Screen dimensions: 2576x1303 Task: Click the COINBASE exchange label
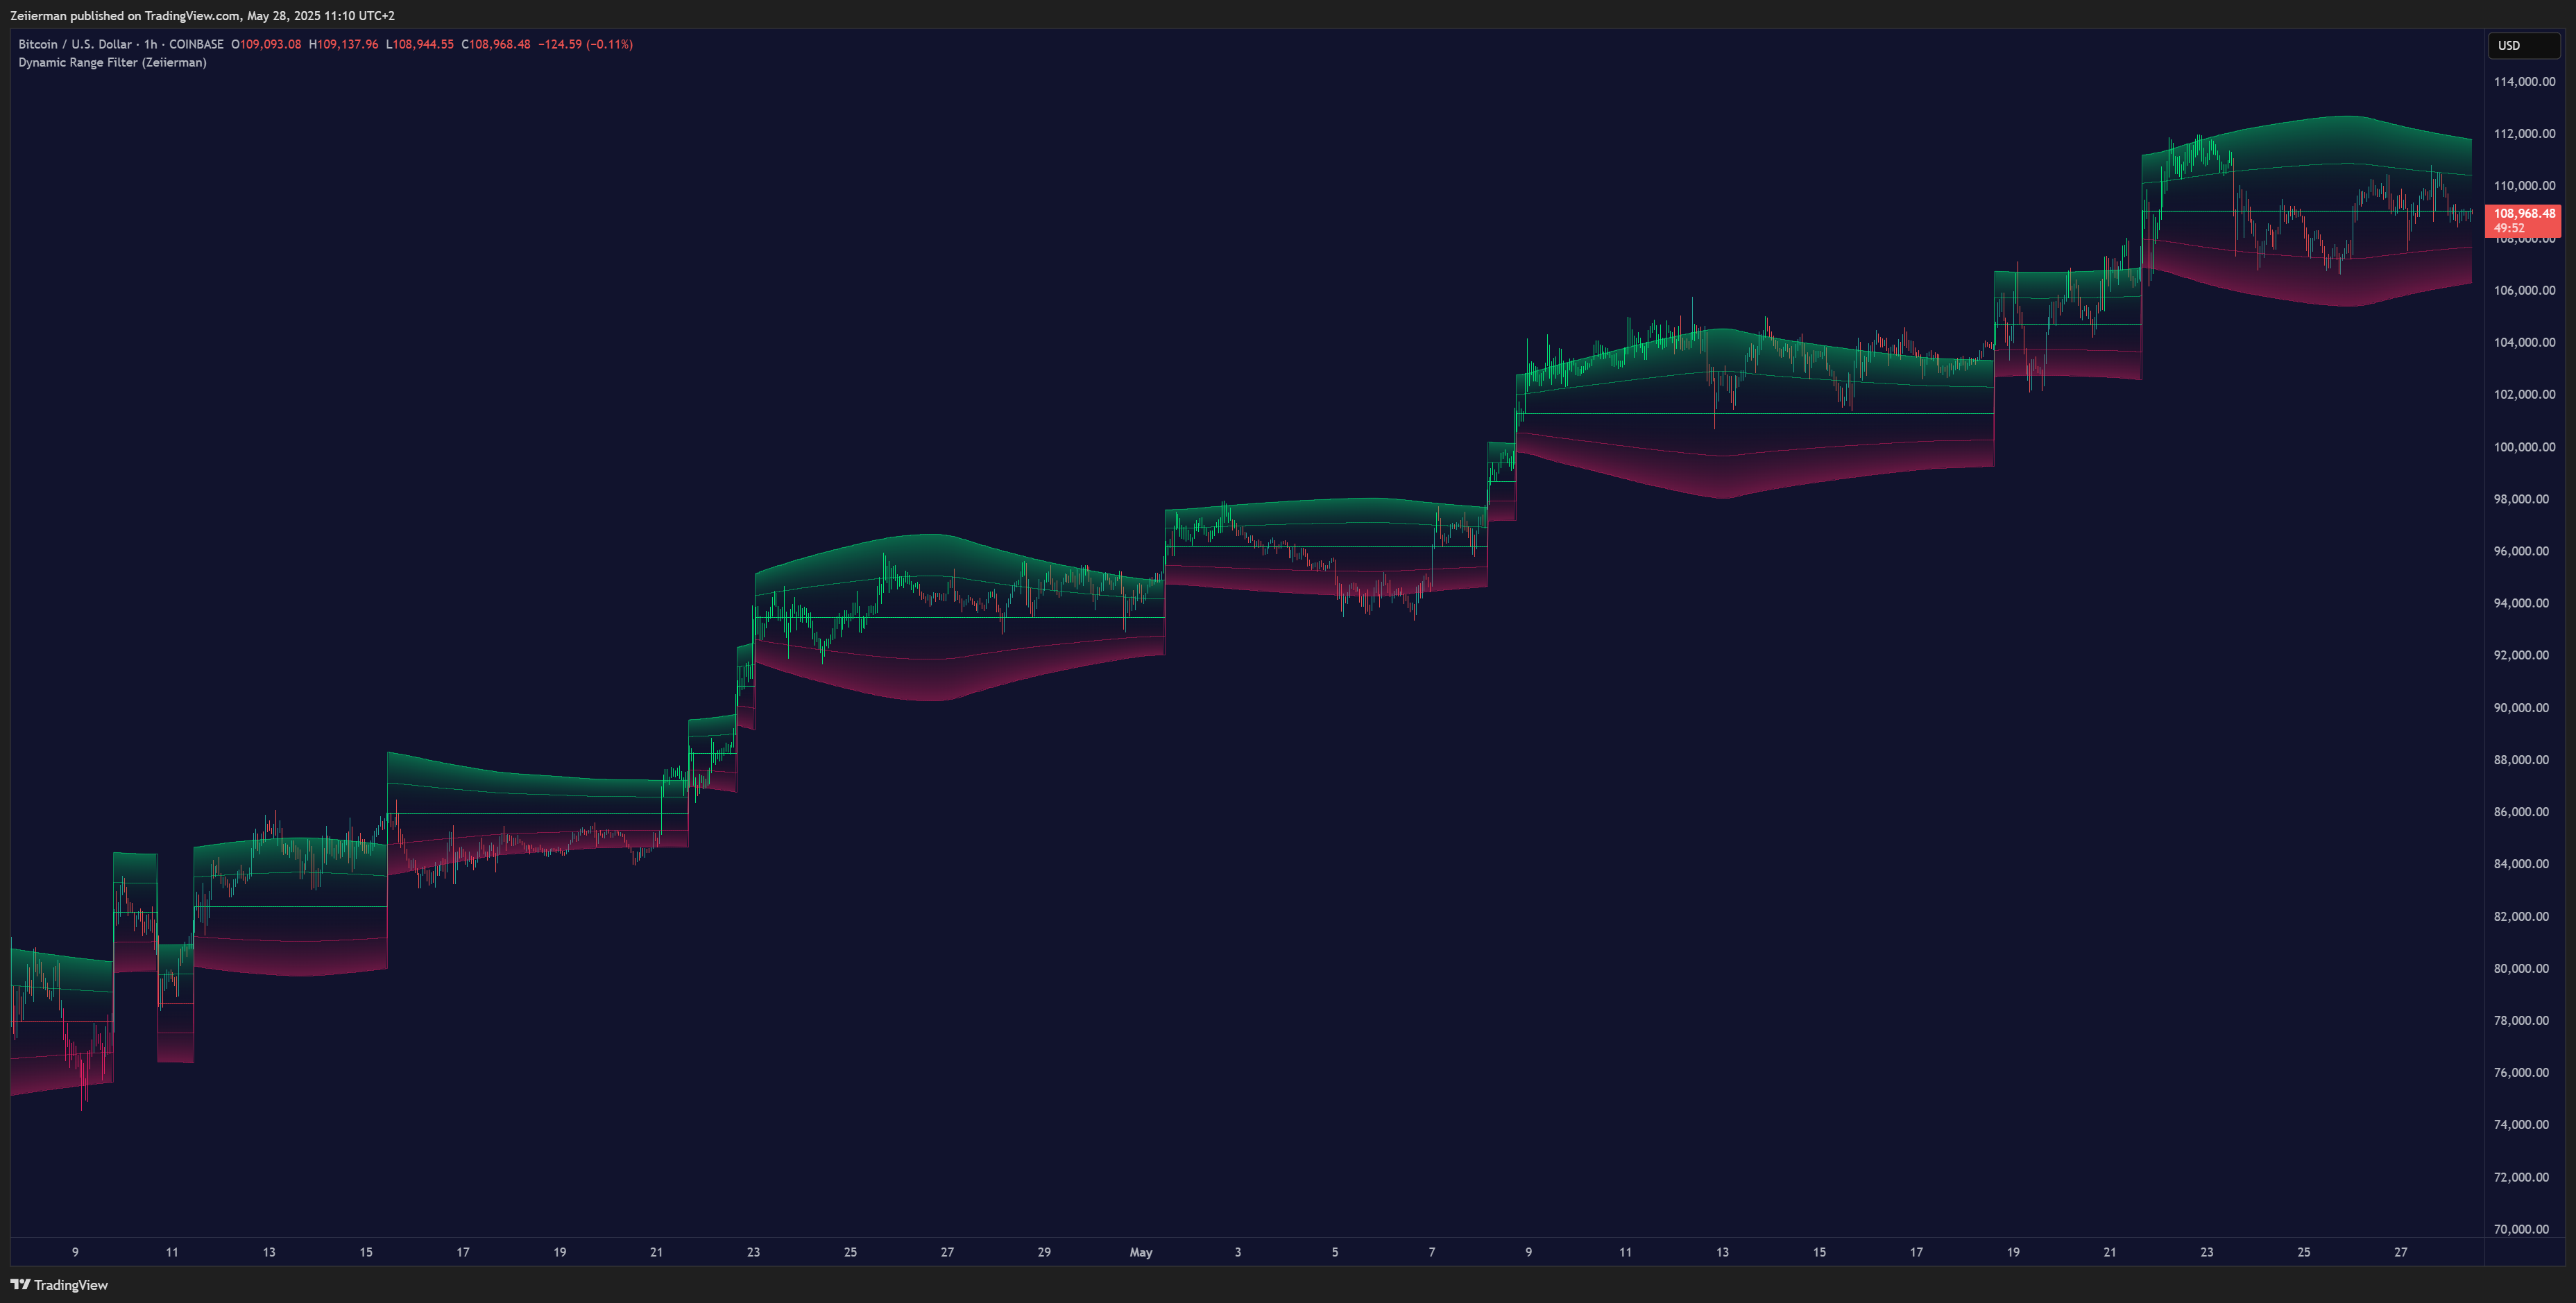click(196, 45)
